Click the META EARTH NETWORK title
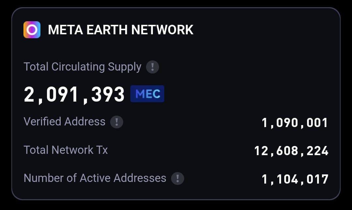The image size is (352, 210). (x=121, y=30)
